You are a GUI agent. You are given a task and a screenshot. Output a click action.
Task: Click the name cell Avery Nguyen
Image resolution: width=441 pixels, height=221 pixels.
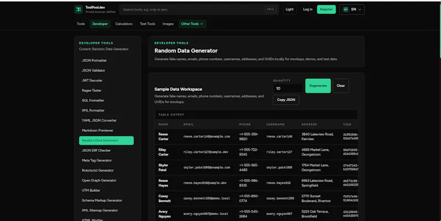pyautogui.click(x=164, y=214)
